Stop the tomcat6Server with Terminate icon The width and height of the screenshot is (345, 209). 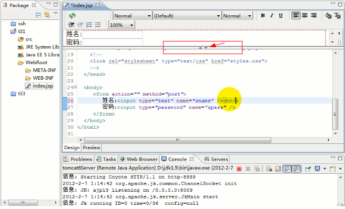coord(239,169)
